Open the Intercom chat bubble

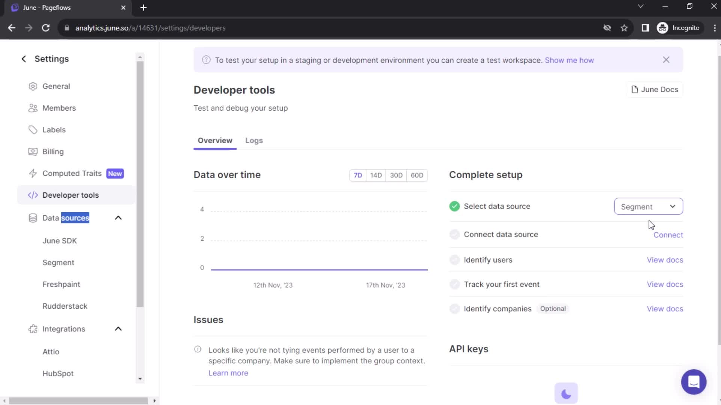[694, 382]
